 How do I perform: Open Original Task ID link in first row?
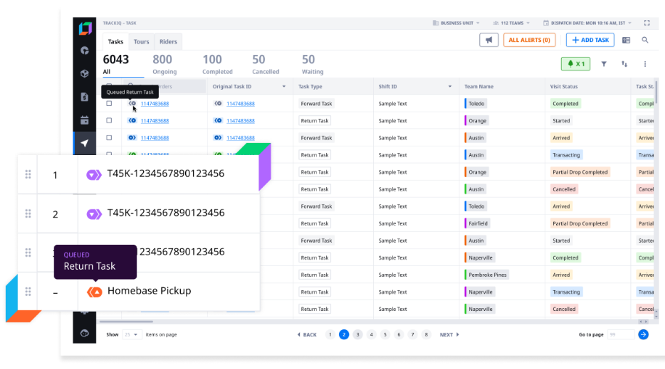pos(240,104)
